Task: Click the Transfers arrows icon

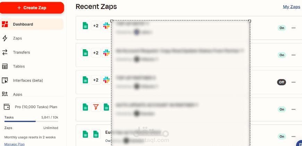Action: [5, 52]
